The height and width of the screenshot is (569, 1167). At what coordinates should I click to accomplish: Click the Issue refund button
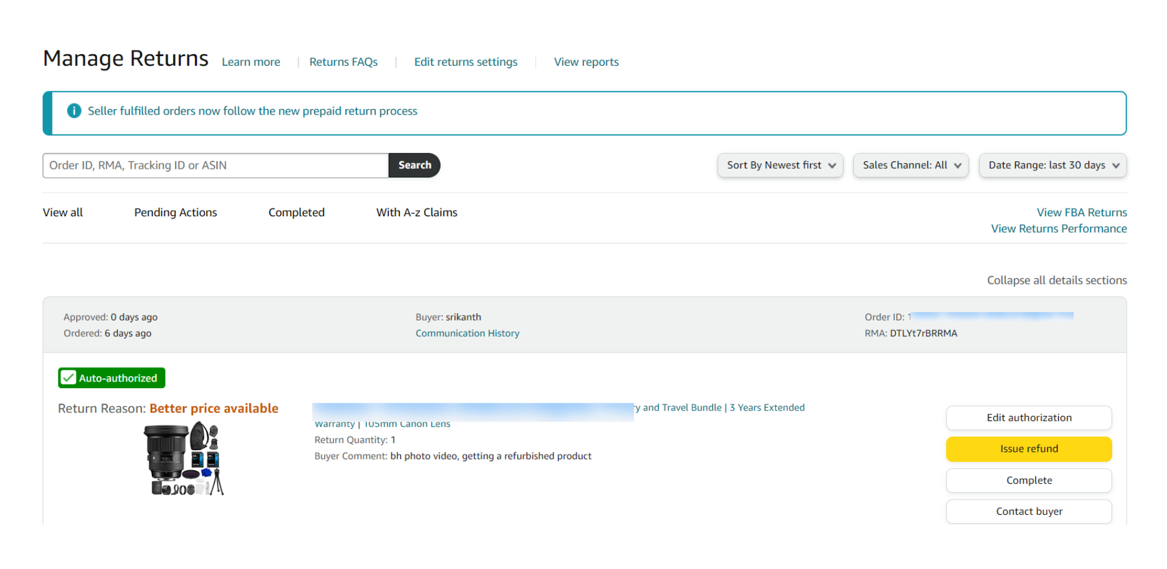[1029, 449]
